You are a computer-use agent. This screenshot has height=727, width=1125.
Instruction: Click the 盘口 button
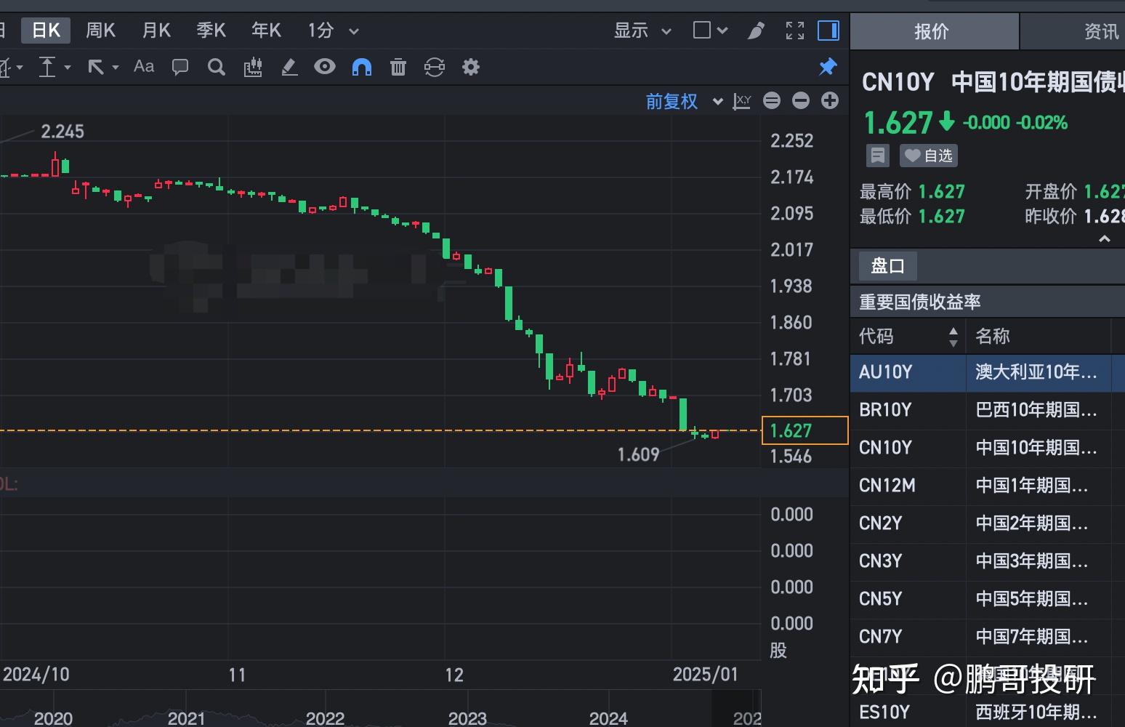[887, 265]
